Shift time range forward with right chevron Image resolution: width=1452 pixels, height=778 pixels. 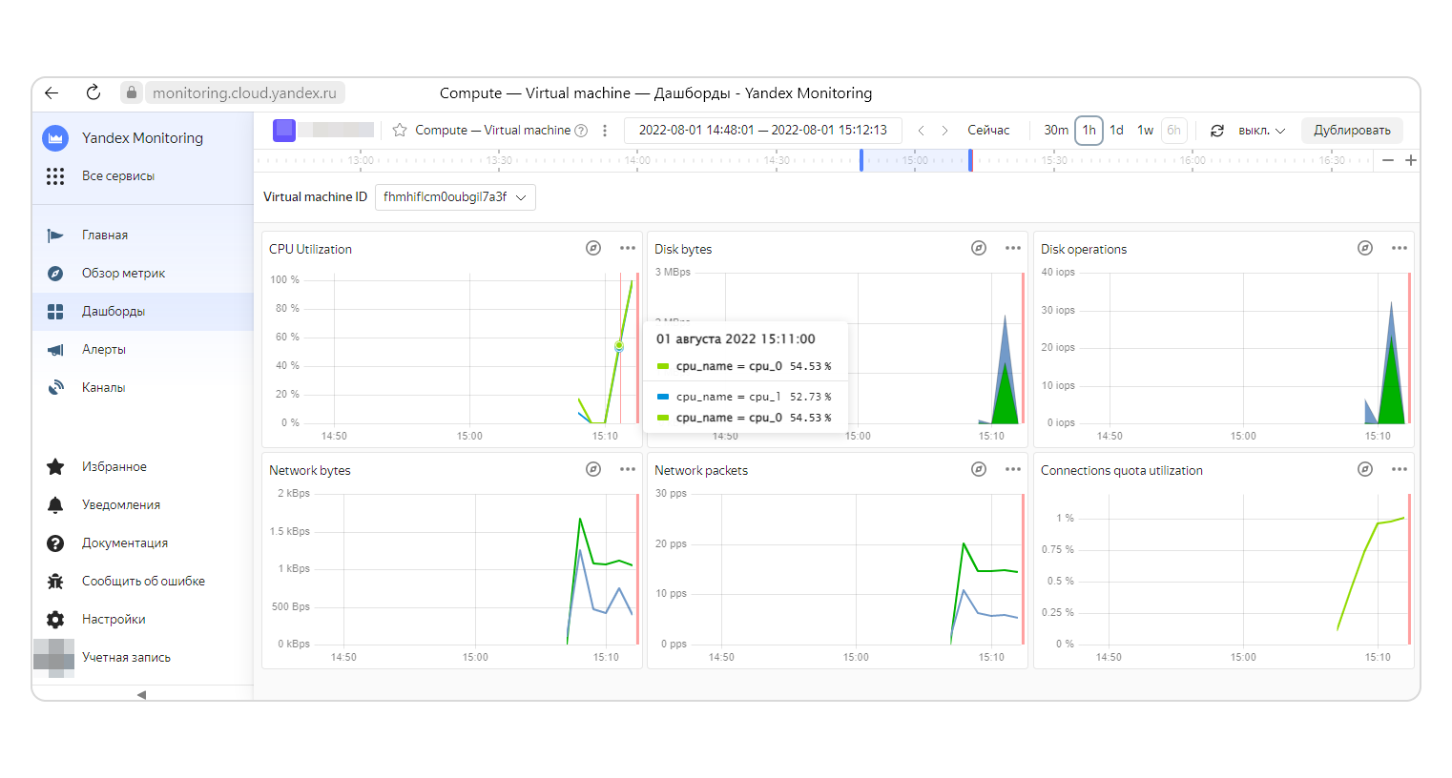944,131
